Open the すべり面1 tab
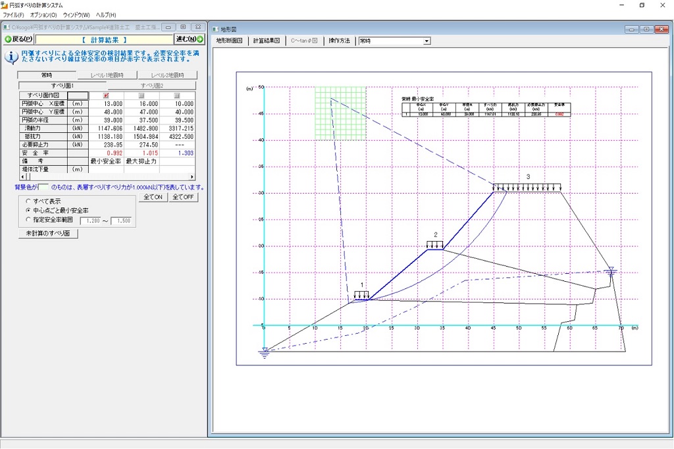The width and height of the screenshot is (674, 449). click(63, 86)
